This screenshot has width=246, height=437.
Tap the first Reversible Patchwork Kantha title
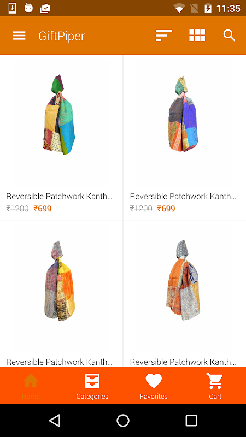tap(59, 196)
